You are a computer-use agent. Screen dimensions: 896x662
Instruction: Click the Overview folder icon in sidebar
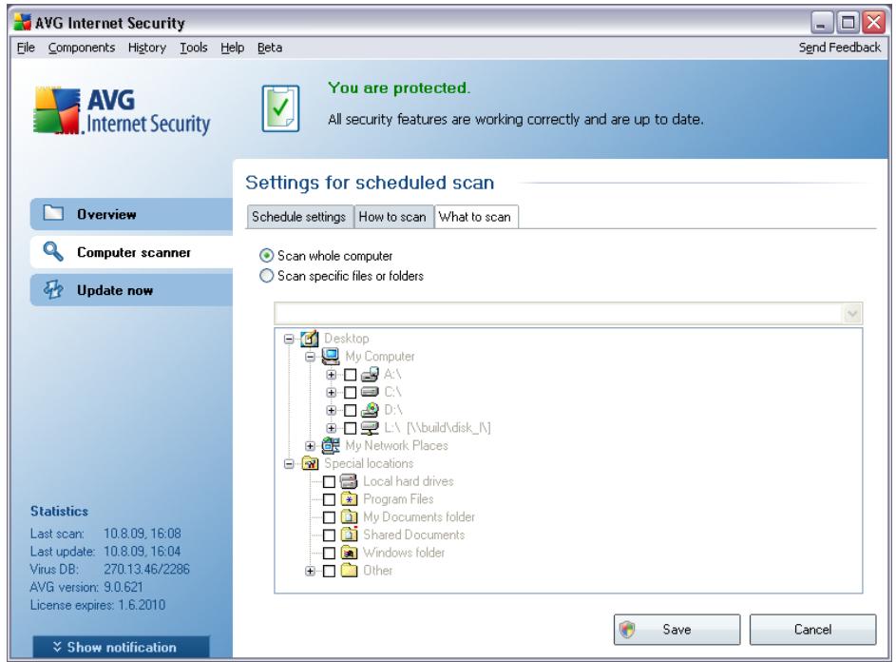[54, 213]
